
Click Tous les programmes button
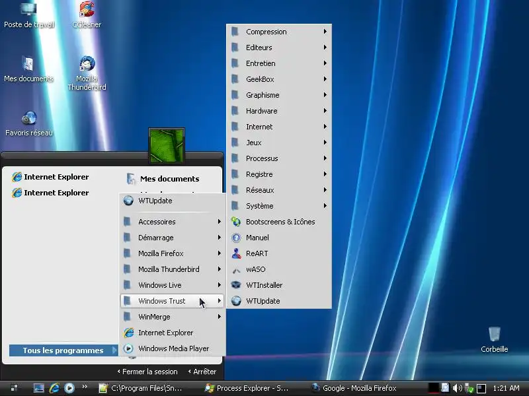coord(63,350)
